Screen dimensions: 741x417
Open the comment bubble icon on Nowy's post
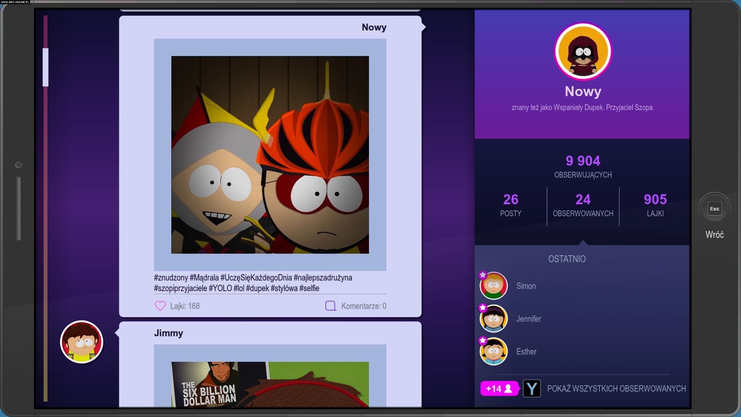click(331, 306)
